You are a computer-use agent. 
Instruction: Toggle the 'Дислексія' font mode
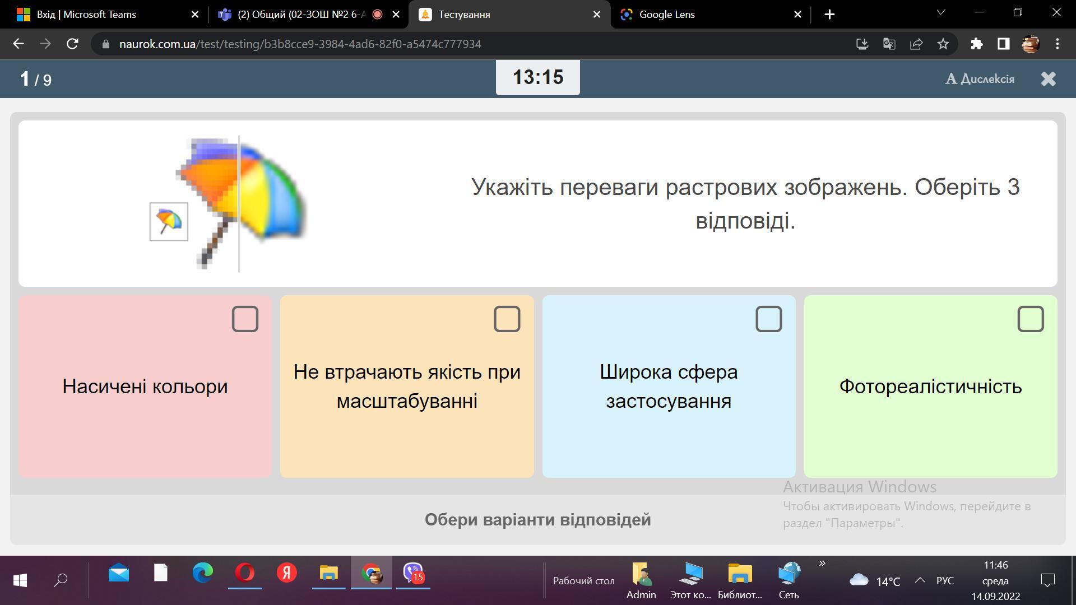(x=980, y=79)
